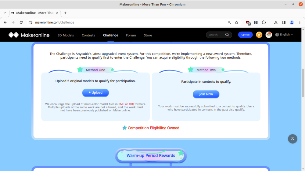Click the scrollbar up arrow

click(303, 29)
